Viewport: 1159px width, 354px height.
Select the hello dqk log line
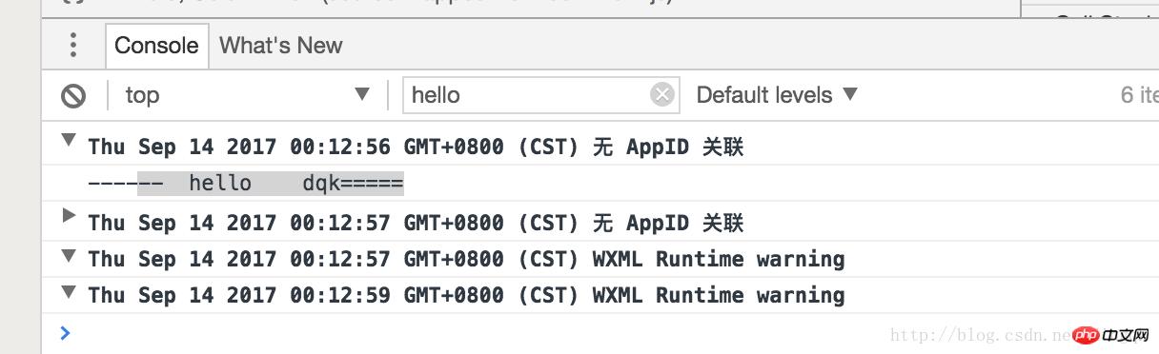point(246,183)
